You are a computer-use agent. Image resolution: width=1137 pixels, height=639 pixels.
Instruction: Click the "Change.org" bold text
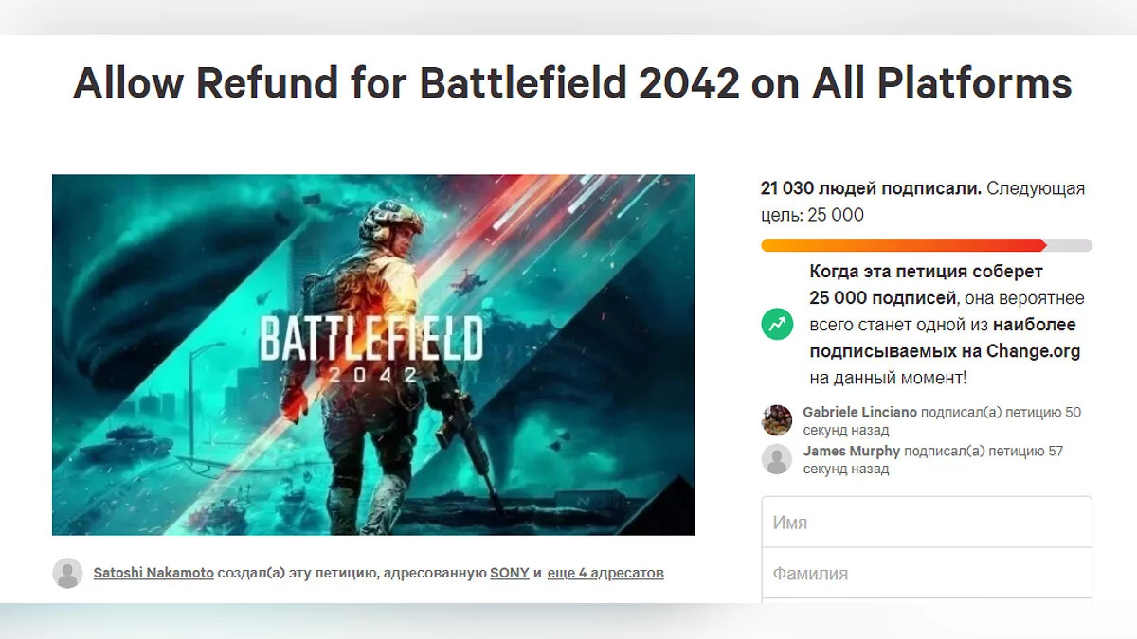1033,351
